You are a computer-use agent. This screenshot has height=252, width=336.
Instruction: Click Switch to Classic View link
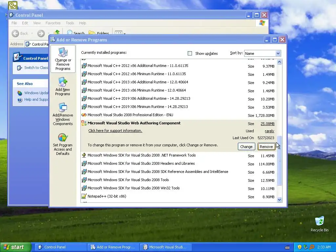point(36,68)
